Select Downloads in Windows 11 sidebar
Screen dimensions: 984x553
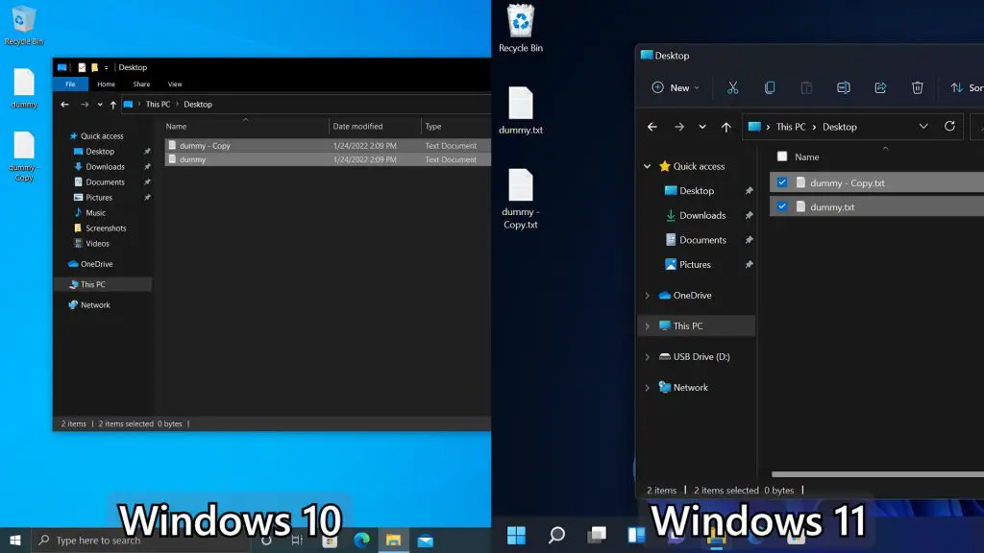(702, 215)
